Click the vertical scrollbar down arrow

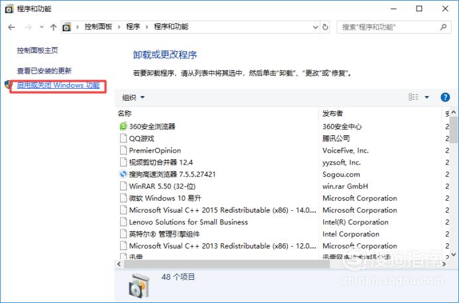pos(454,255)
